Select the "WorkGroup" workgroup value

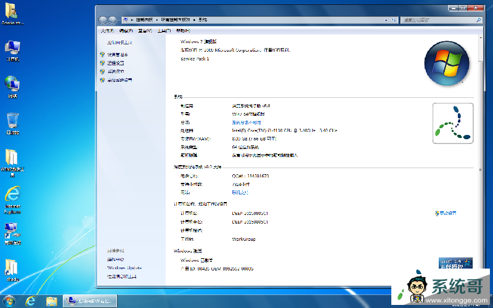[x=243, y=239]
